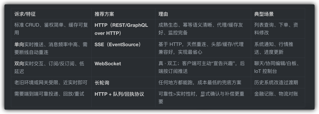Image resolution: width=319 pixels, height=114 pixels.
Task: Click the 典型场景 column header
Action: coord(278,14)
